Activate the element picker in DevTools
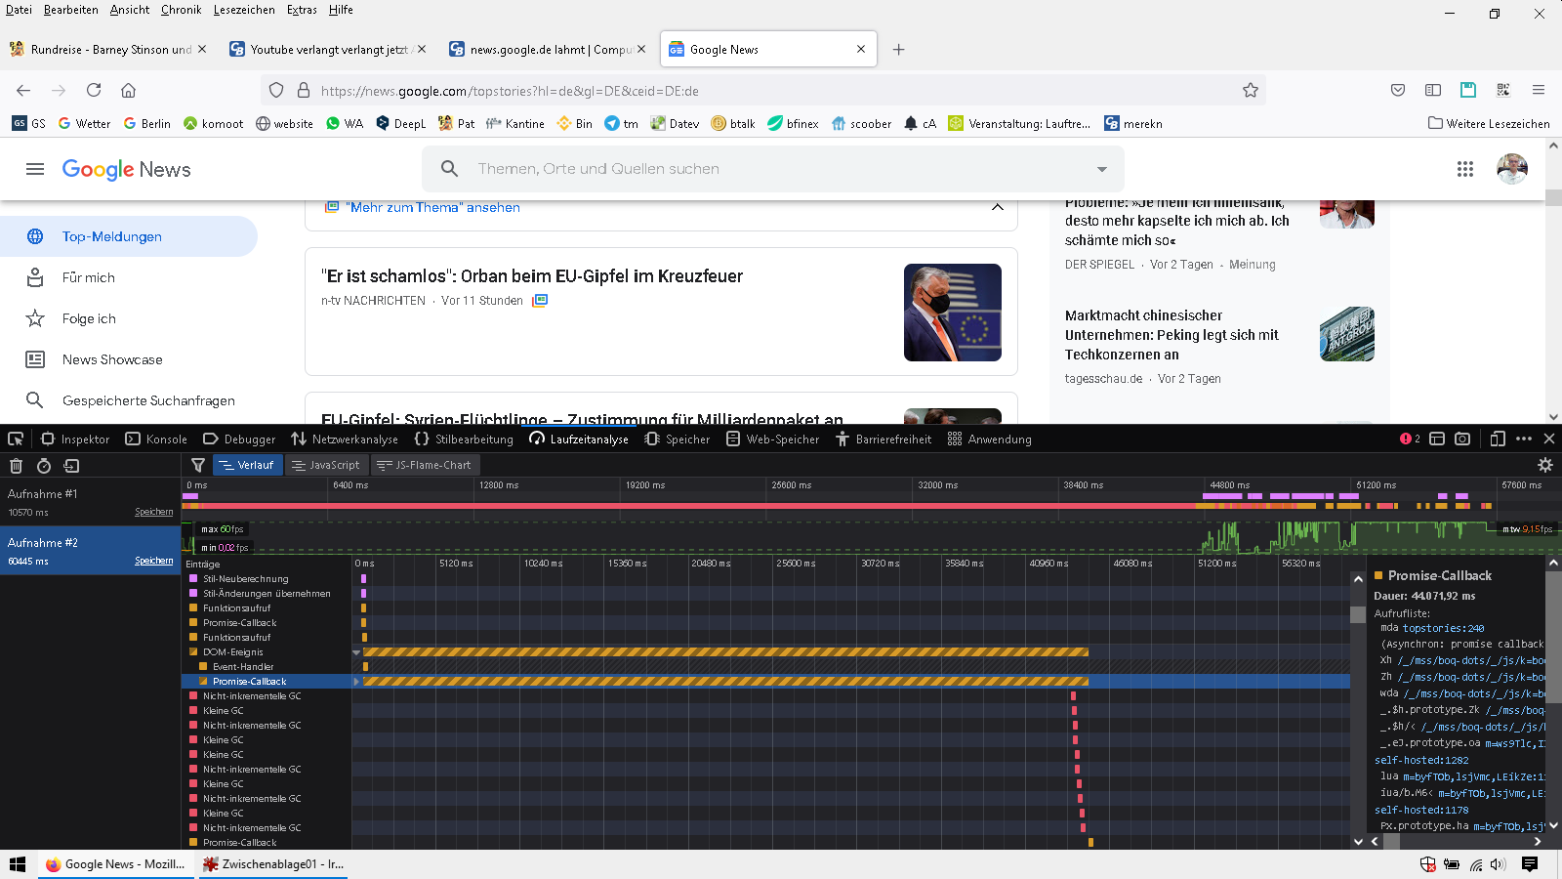The image size is (1562, 879). click(16, 439)
